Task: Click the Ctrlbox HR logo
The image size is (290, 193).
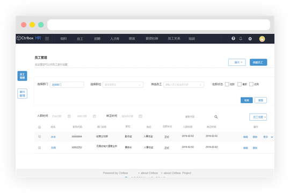Action: [28, 38]
